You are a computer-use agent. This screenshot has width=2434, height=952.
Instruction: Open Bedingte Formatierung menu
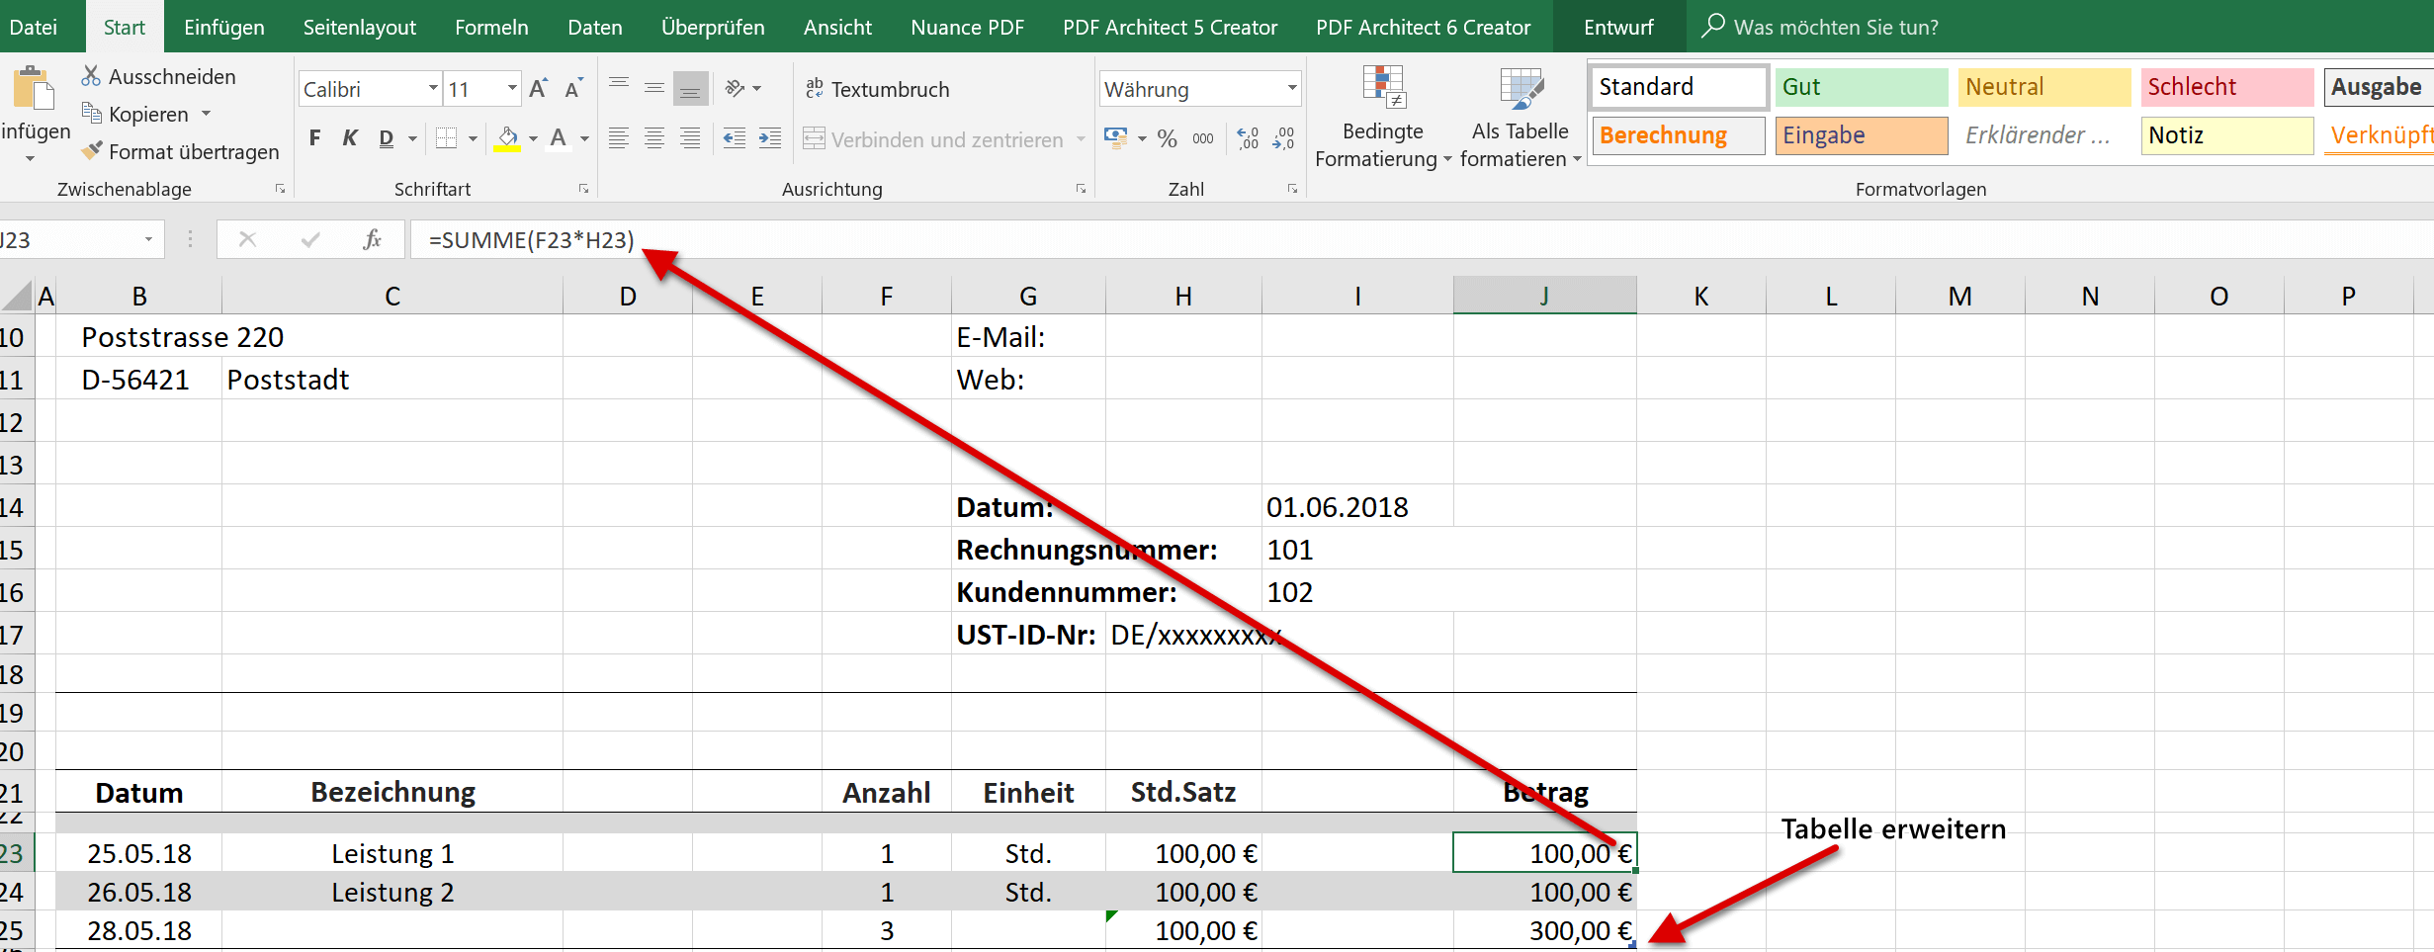1383,117
